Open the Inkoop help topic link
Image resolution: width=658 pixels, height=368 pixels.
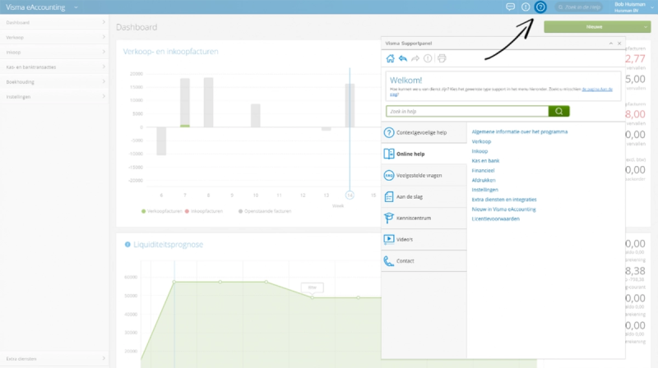pyautogui.click(x=480, y=151)
